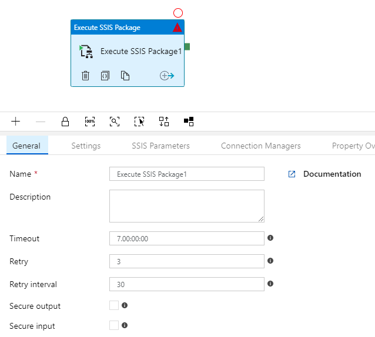Auto align the pipeline activities
Screen dimensions: 375x337
(164, 122)
